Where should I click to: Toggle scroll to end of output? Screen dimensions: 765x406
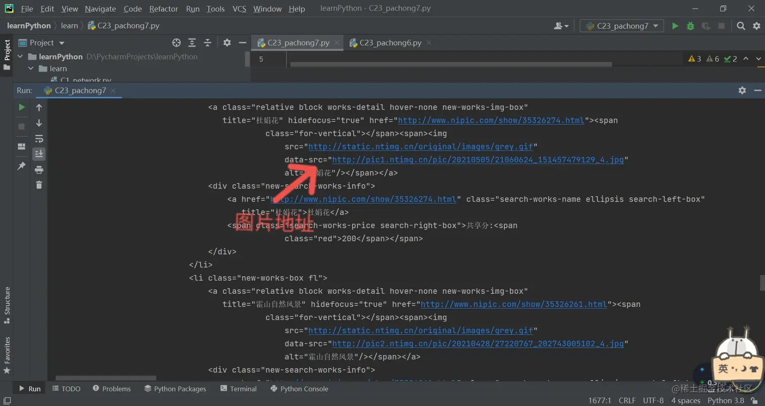pos(39,154)
